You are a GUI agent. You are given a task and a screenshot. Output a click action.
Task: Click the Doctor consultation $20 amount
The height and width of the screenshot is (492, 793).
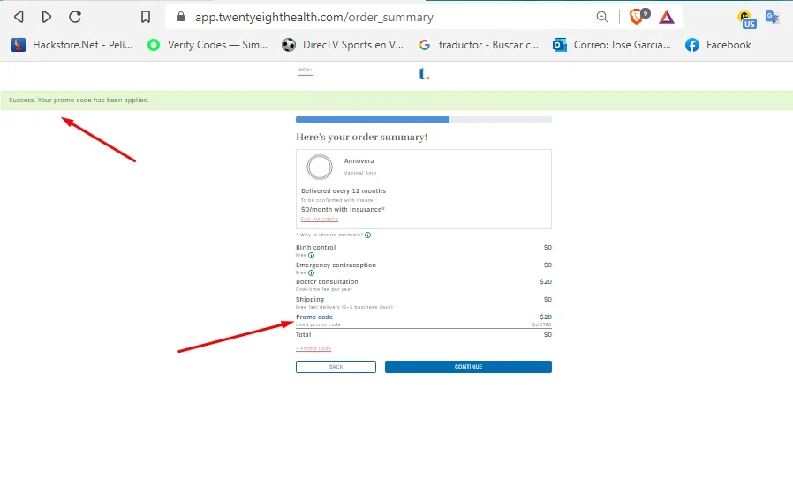pyautogui.click(x=546, y=282)
